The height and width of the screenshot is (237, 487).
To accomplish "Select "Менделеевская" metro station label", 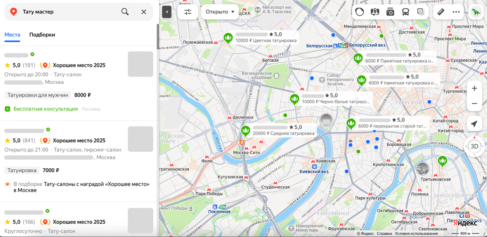I will [360, 27].
